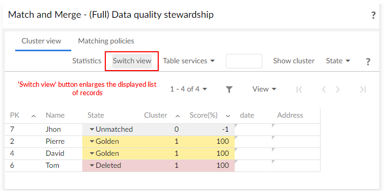The width and height of the screenshot is (384, 194).
Task: Go to the previous page of records
Action: (324, 89)
